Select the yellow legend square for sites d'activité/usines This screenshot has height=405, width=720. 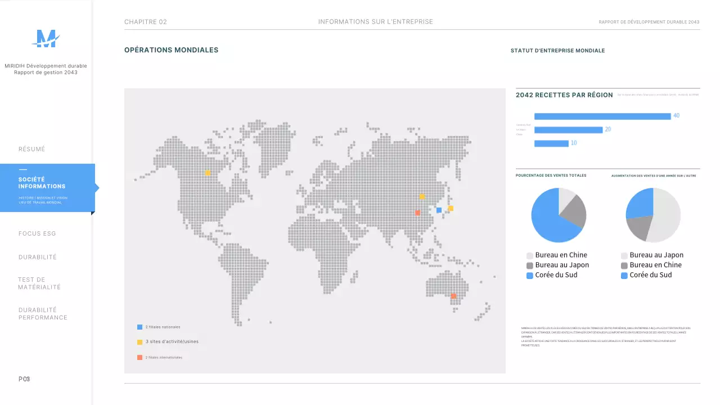click(139, 342)
